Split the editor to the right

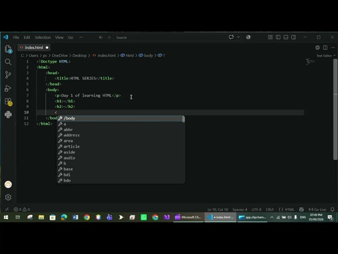click(x=325, y=48)
